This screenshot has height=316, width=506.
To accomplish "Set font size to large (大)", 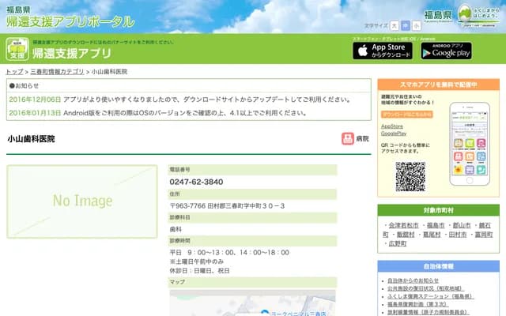I will (x=395, y=25).
